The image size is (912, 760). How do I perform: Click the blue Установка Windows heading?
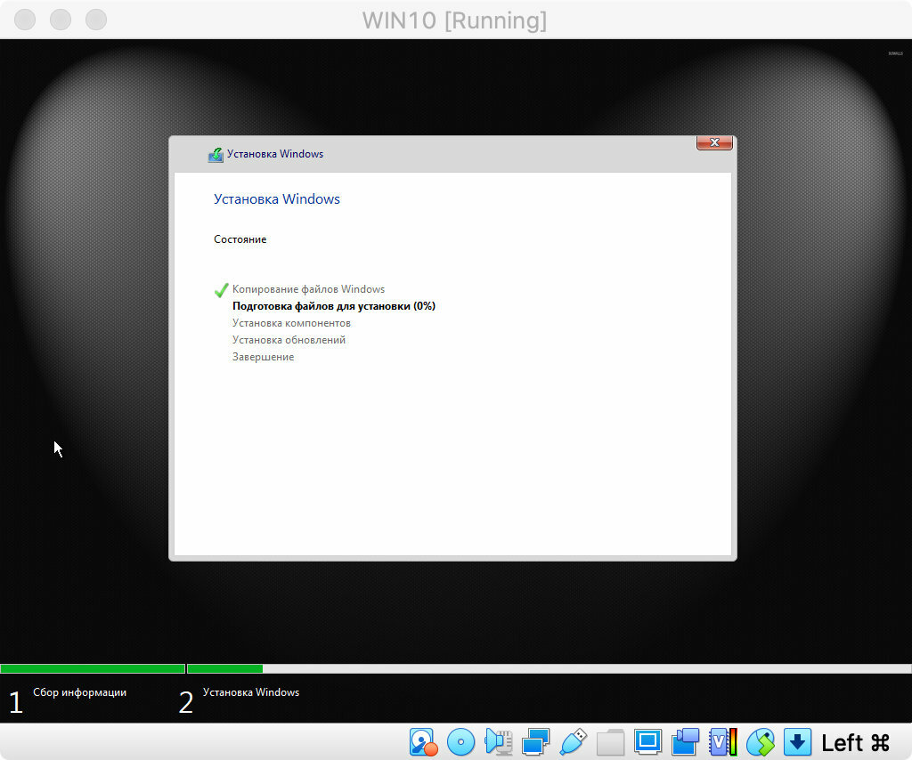coord(277,198)
